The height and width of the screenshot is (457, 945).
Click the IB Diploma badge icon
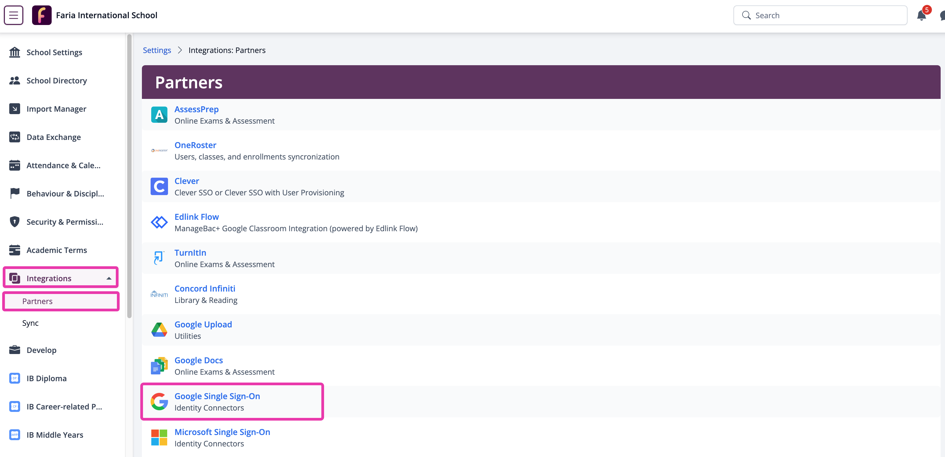click(14, 378)
